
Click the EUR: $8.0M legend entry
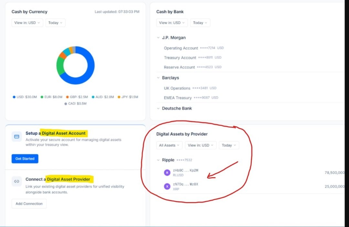pyautogui.click(x=51, y=97)
